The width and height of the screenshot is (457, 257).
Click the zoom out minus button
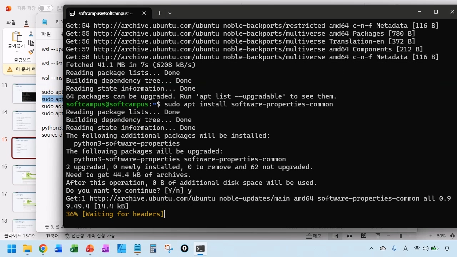388,236
